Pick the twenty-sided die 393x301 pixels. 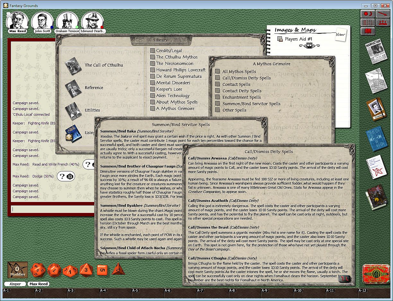pyautogui.click(x=38, y=270)
